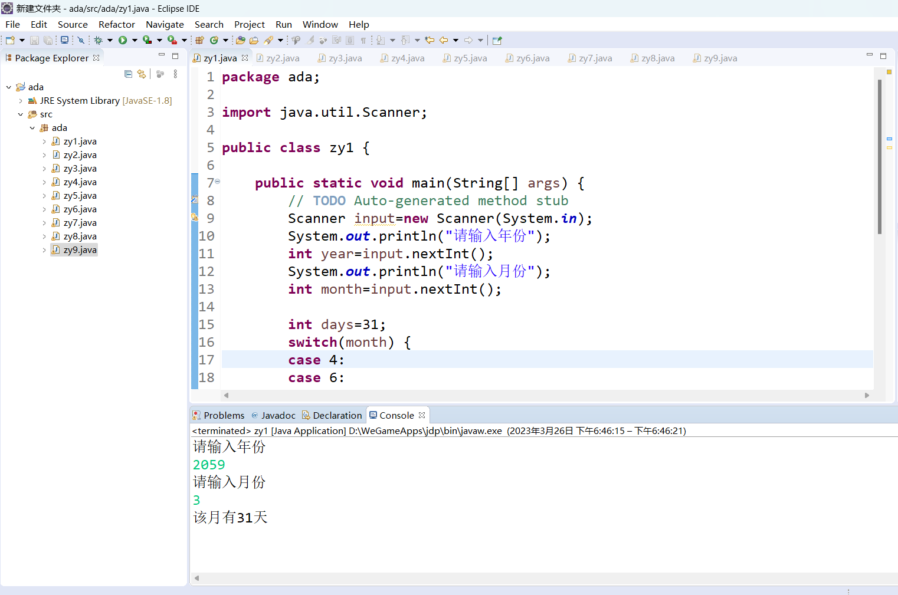Switch to the zy6.java editor tab
This screenshot has height=595, width=898.
[x=528, y=58]
